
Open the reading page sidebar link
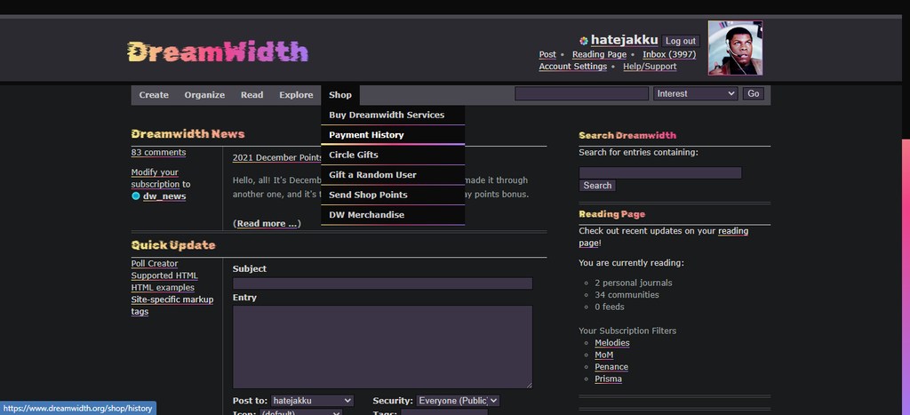(663, 236)
